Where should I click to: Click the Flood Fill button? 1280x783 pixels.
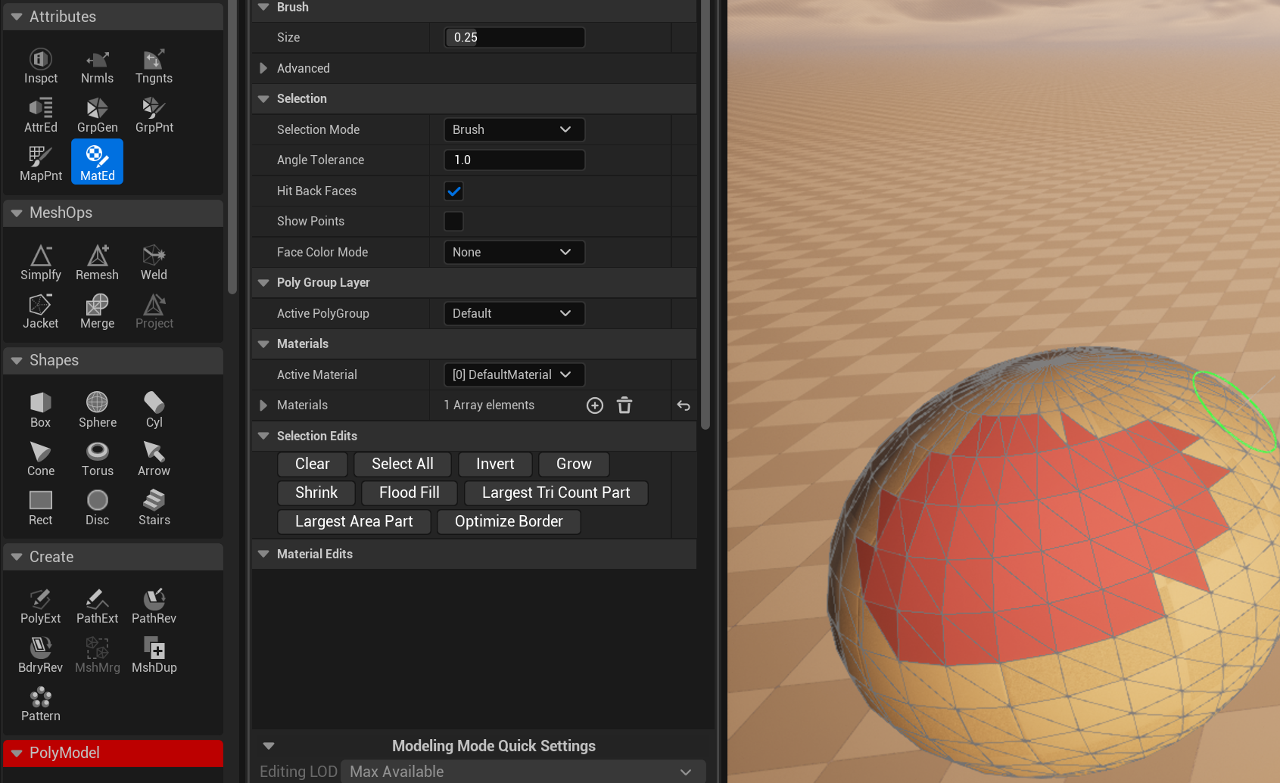[409, 492]
